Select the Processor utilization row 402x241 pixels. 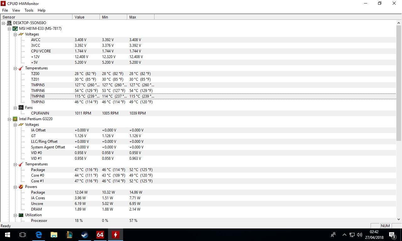click(x=213, y=221)
